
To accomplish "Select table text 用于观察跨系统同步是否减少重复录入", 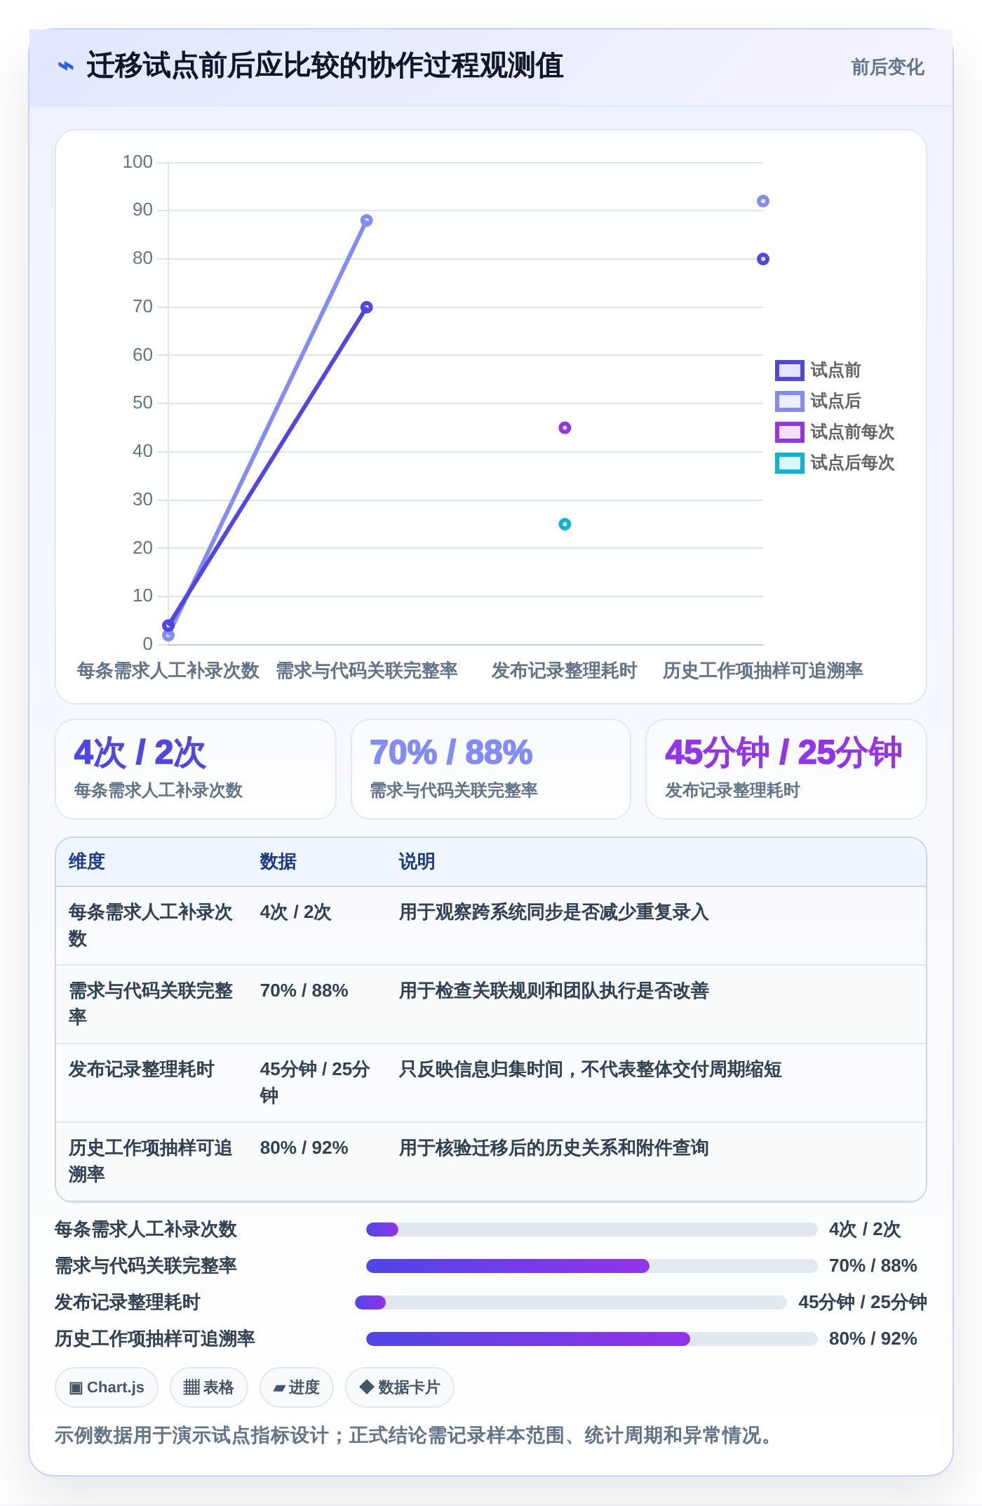I will coord(554,912).
